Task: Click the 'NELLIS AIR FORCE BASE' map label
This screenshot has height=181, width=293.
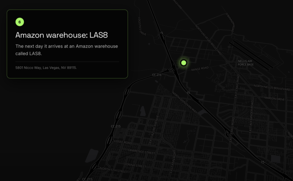Action: click(246, 63)
